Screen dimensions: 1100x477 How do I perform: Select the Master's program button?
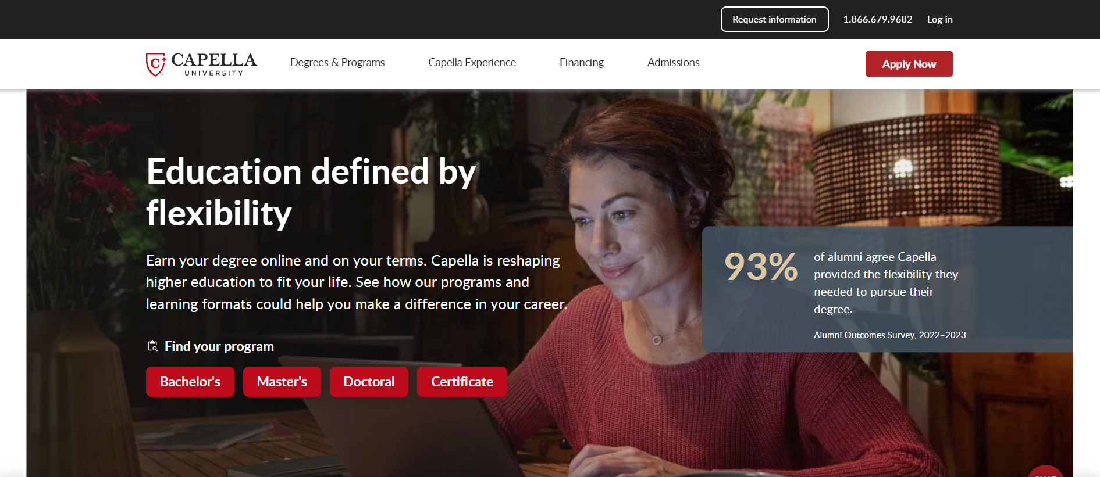[x=282, y=382]
